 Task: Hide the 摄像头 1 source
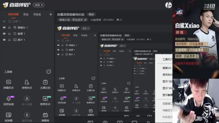point(4,28)
